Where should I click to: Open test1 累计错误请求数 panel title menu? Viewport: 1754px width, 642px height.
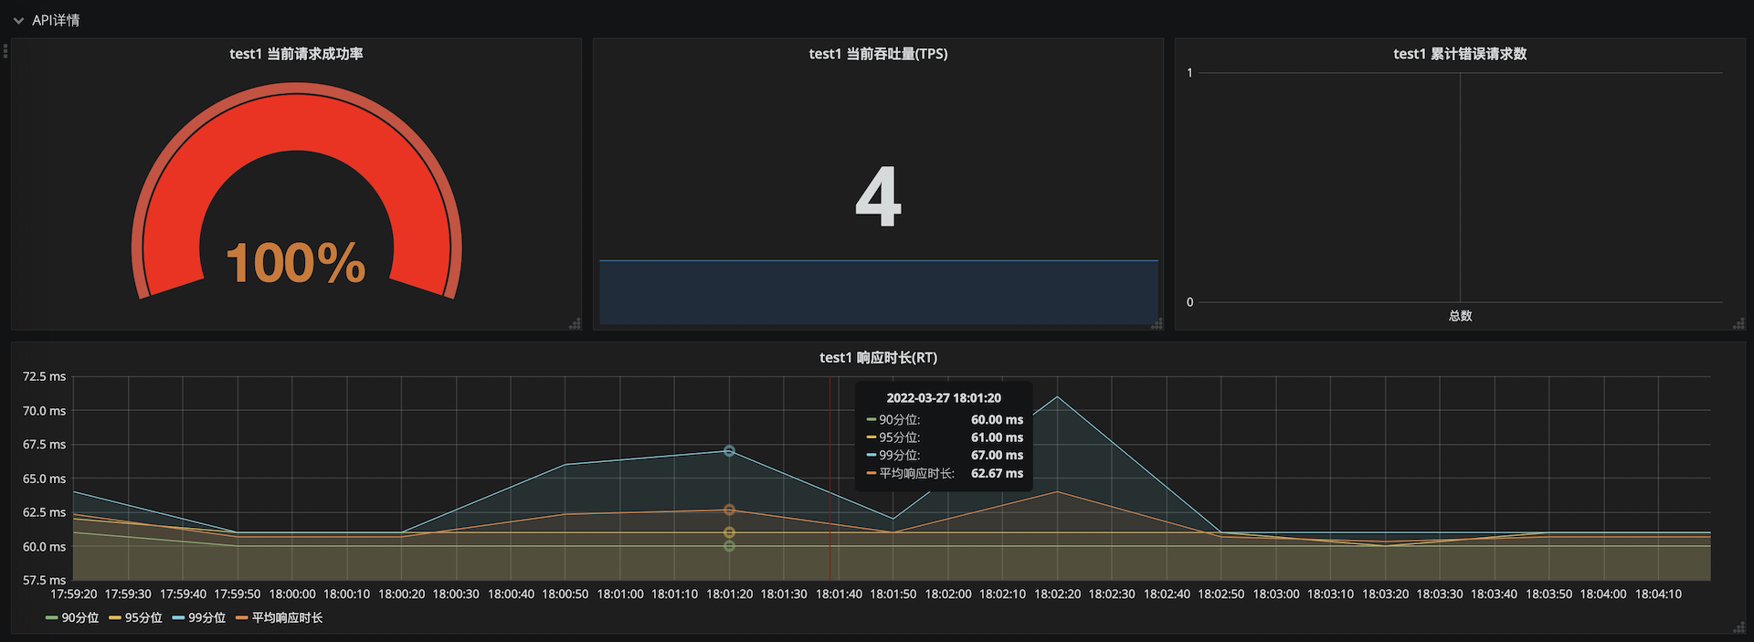tap(1460, 54)
